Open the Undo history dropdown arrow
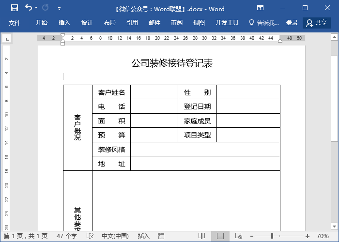The height and width of the screenshot is (242, 339). (x=36, y=8)
